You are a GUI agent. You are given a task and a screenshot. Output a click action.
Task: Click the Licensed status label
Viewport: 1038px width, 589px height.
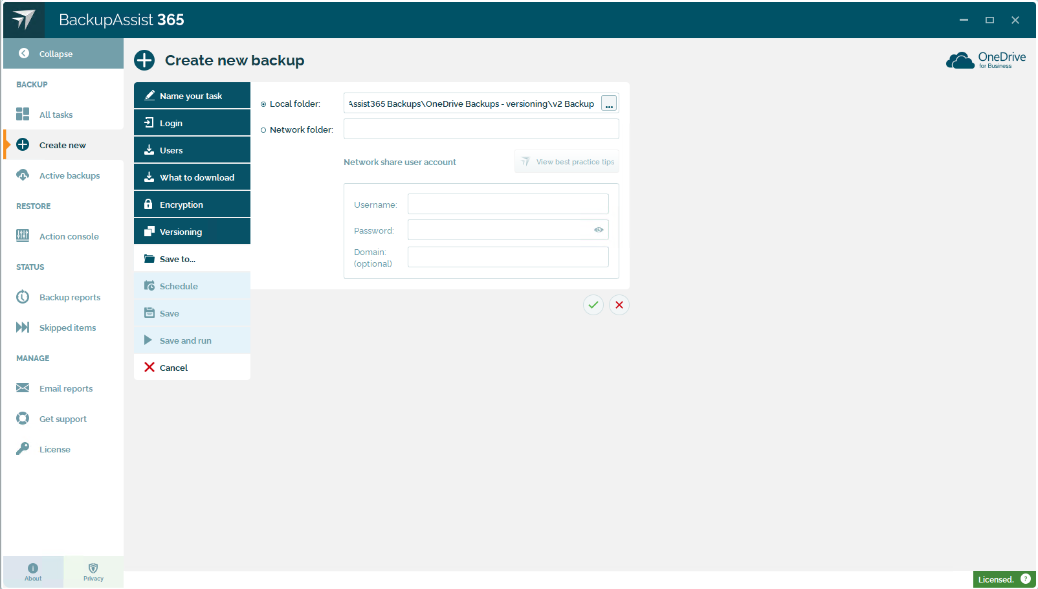click(995, 579)
